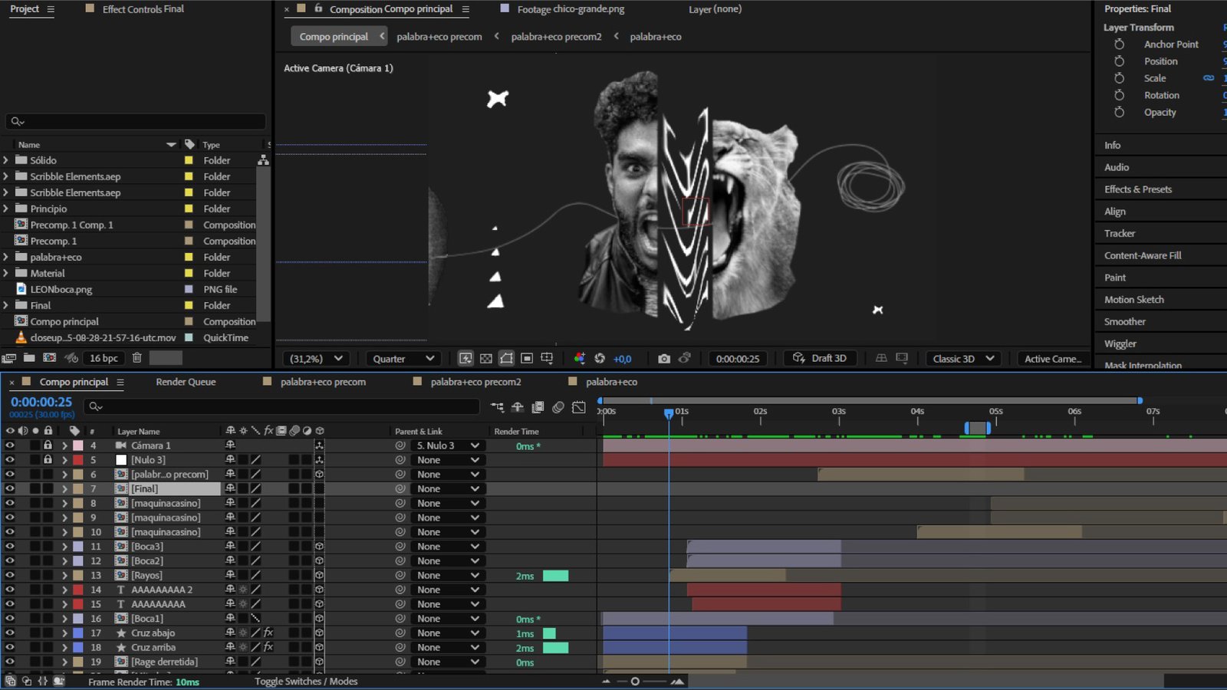Toggle visibility of Cruz abajo layer
Screen dimensions: 1227x690
(10, 633)
